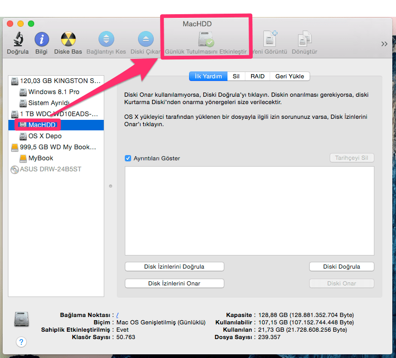The height and width of the screenshot is (358, 396).
Task: Select the 1 TB WDC WD10EADS disk
Action: tap(56, 114)
